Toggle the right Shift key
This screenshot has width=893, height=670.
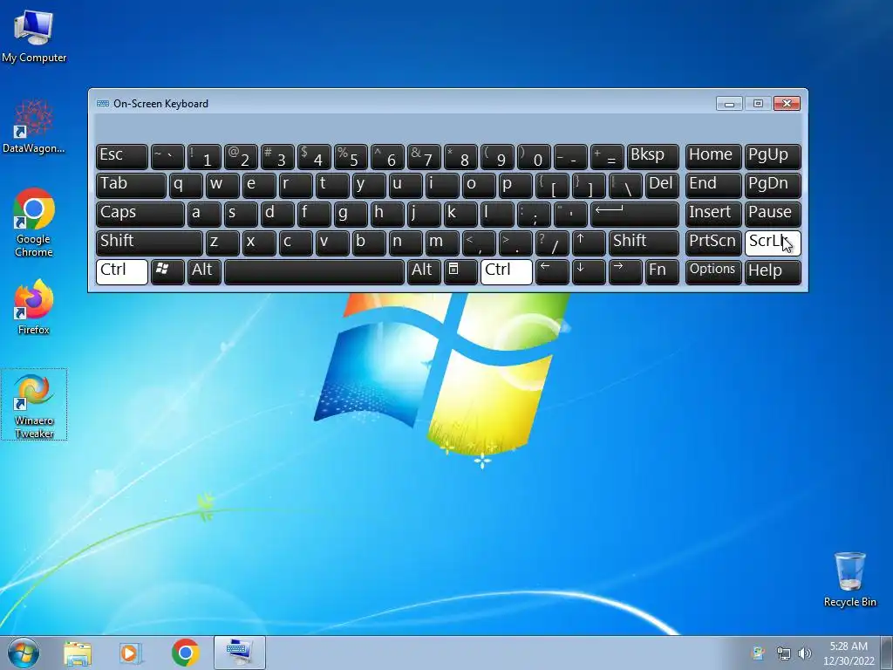click(x=644, y=243)
